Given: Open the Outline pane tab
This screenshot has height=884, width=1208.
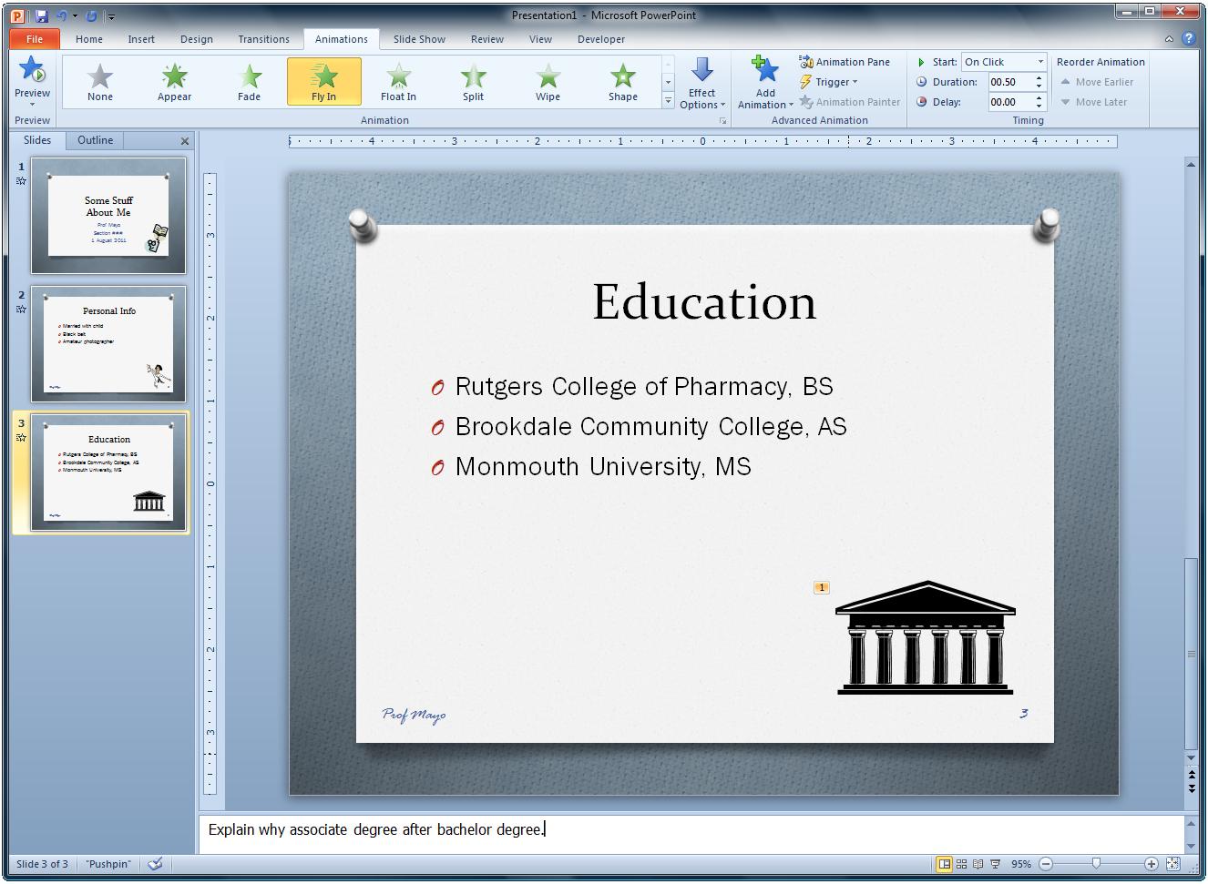Looking at the screenshot, I should point(94,140).
